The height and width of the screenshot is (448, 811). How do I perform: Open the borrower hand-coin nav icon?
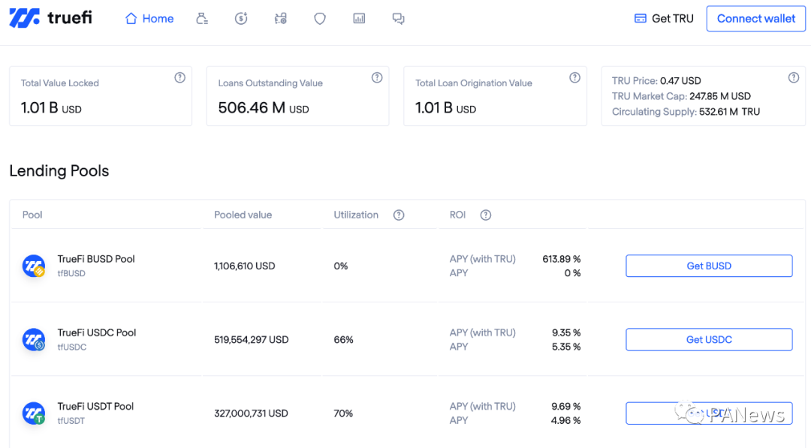tap(202, 19)
